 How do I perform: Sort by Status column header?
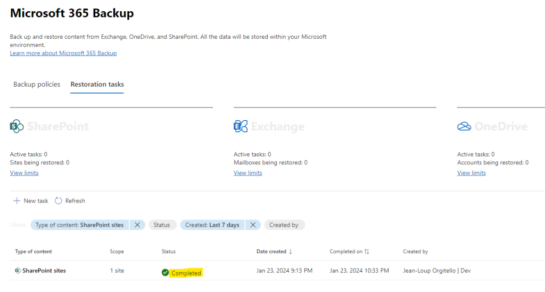coord(169,252)
